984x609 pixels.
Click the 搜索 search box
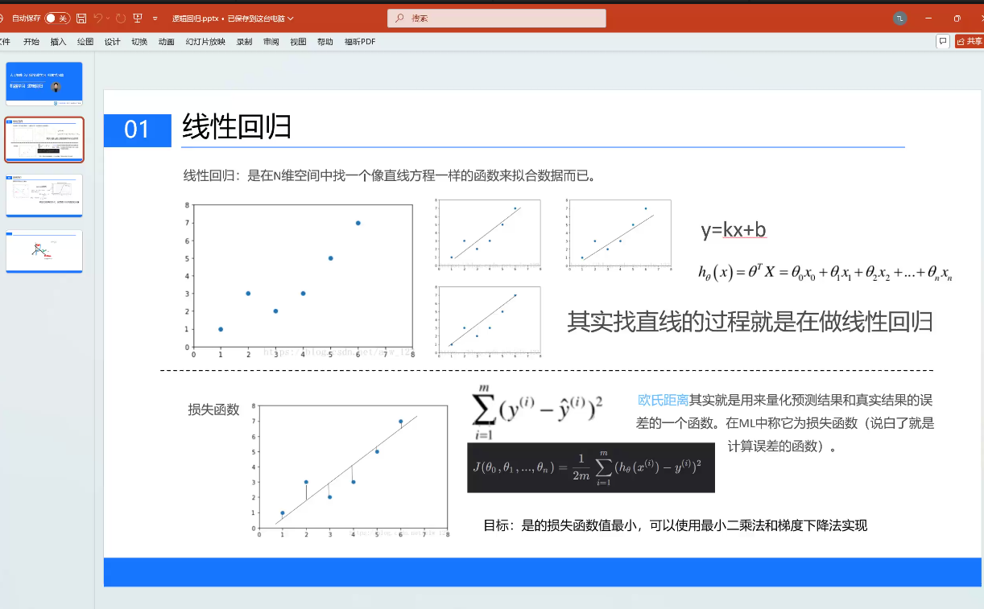(x=496, y=18)
